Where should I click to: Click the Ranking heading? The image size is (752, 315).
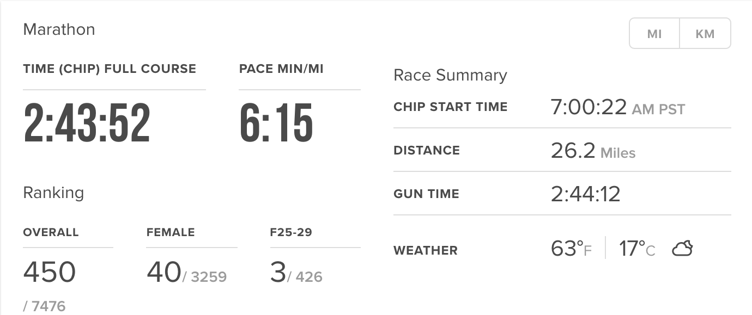pos(53,193)
